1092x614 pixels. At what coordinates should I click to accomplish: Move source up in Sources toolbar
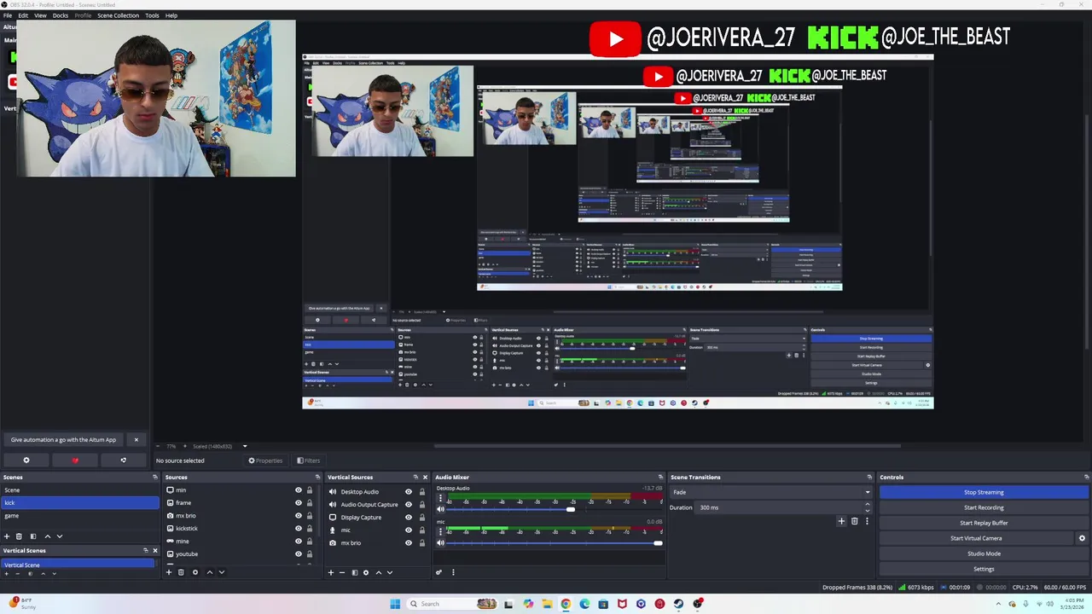pyautogui.click(x=210, y=572)
